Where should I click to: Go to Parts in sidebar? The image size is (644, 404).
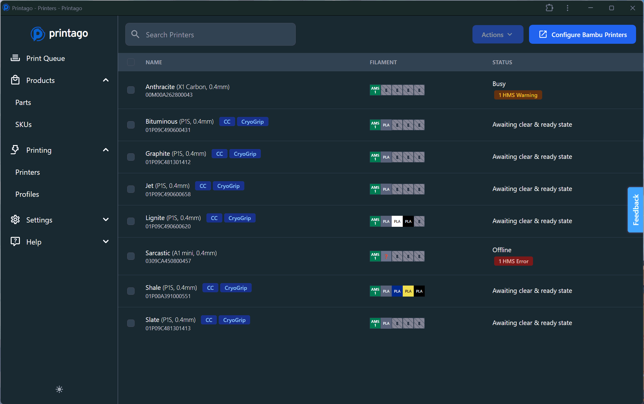(23, 103)
